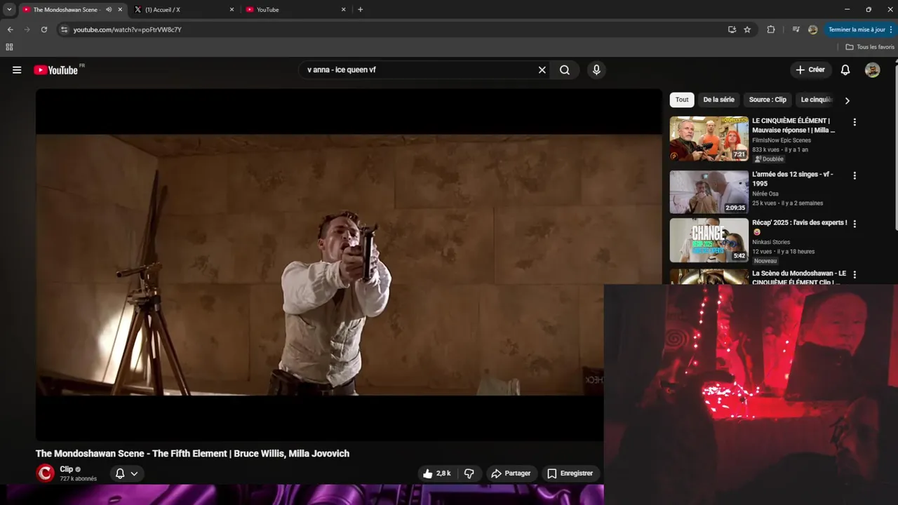
Task: Bookmark this page with star
Action: click(x=747, y=29)
